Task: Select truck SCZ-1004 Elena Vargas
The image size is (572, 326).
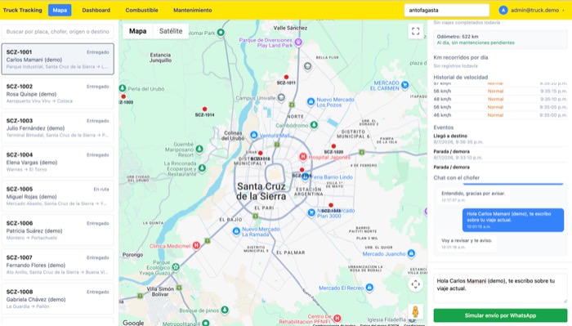Action: point(58,162)
